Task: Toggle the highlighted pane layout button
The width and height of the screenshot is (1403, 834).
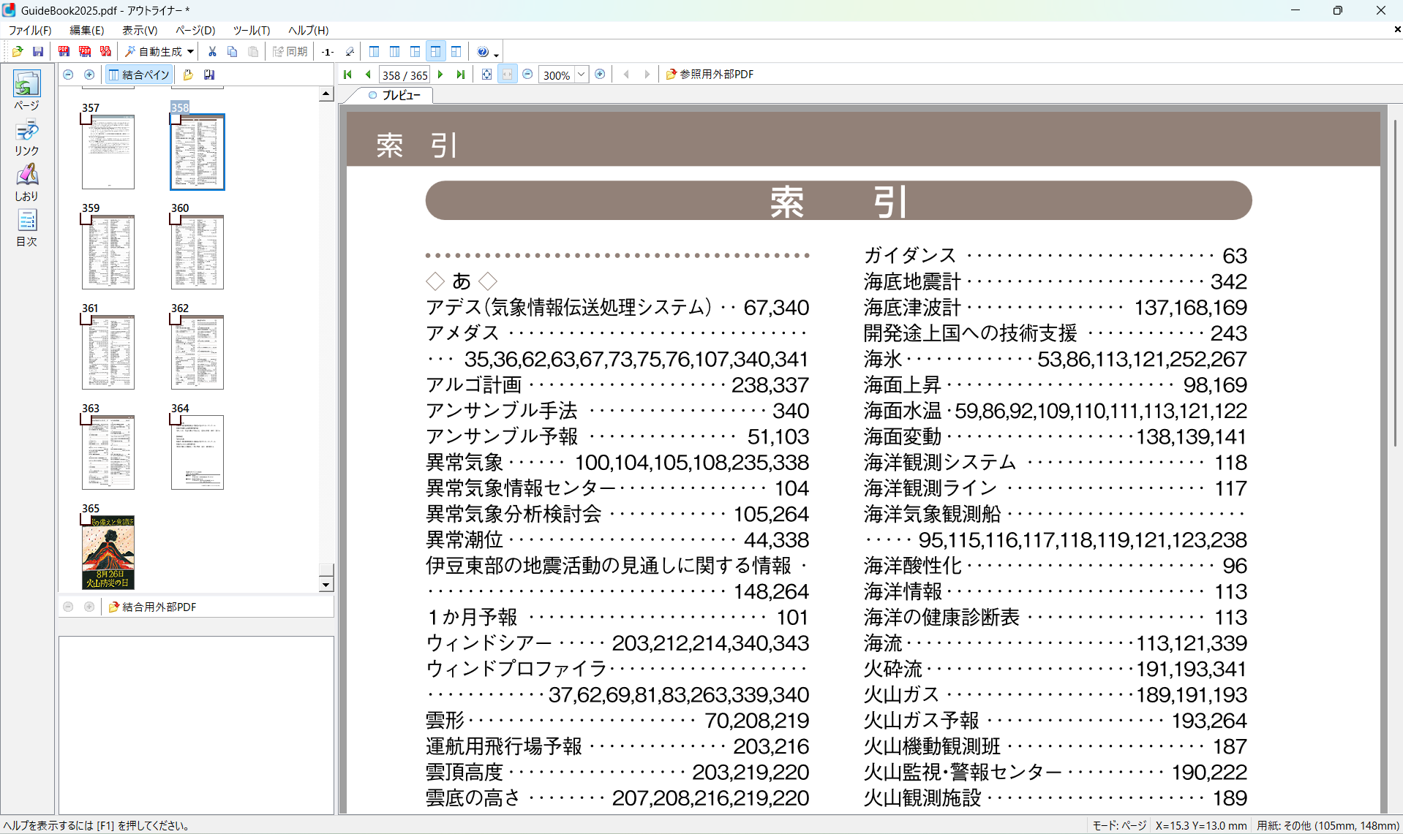Action: point(435,52)
